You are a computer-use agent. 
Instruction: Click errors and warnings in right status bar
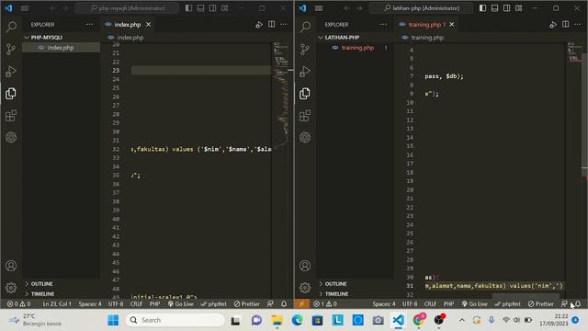324,303
